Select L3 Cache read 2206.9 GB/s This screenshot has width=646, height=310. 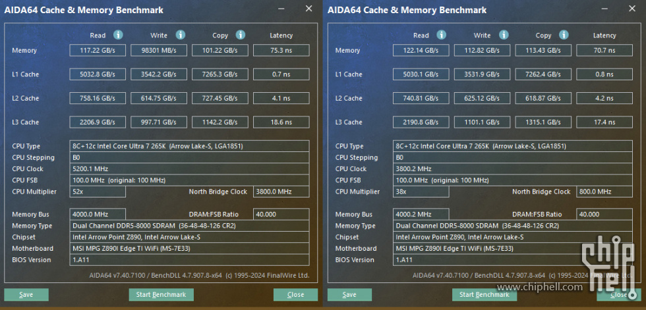98,122
